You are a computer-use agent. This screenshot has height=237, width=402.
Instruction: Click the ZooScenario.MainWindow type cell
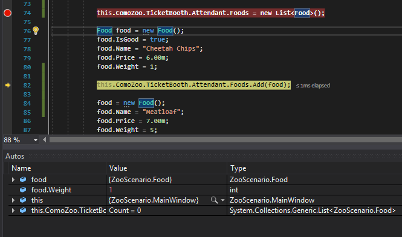314,200
